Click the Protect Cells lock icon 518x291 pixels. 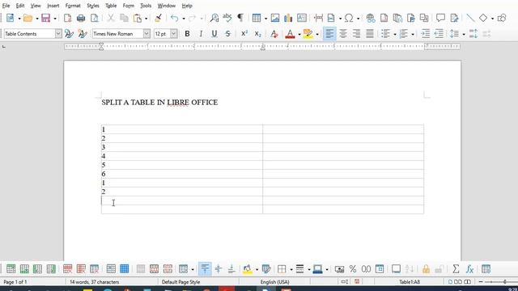tap(426, 269)
